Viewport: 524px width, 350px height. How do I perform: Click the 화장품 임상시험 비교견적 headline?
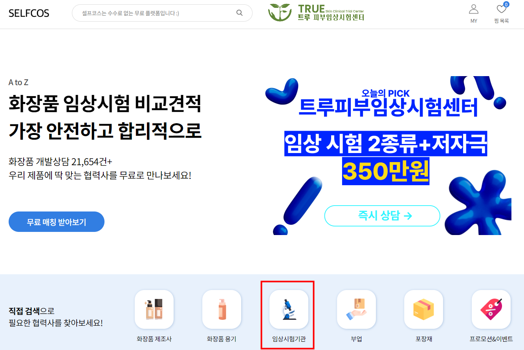pyautogui.click(x=105, y=104)
